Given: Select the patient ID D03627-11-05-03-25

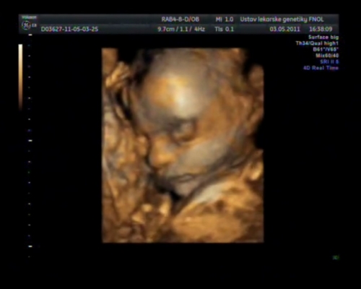Looking at the screenshot, I should (x=69, y=29).
